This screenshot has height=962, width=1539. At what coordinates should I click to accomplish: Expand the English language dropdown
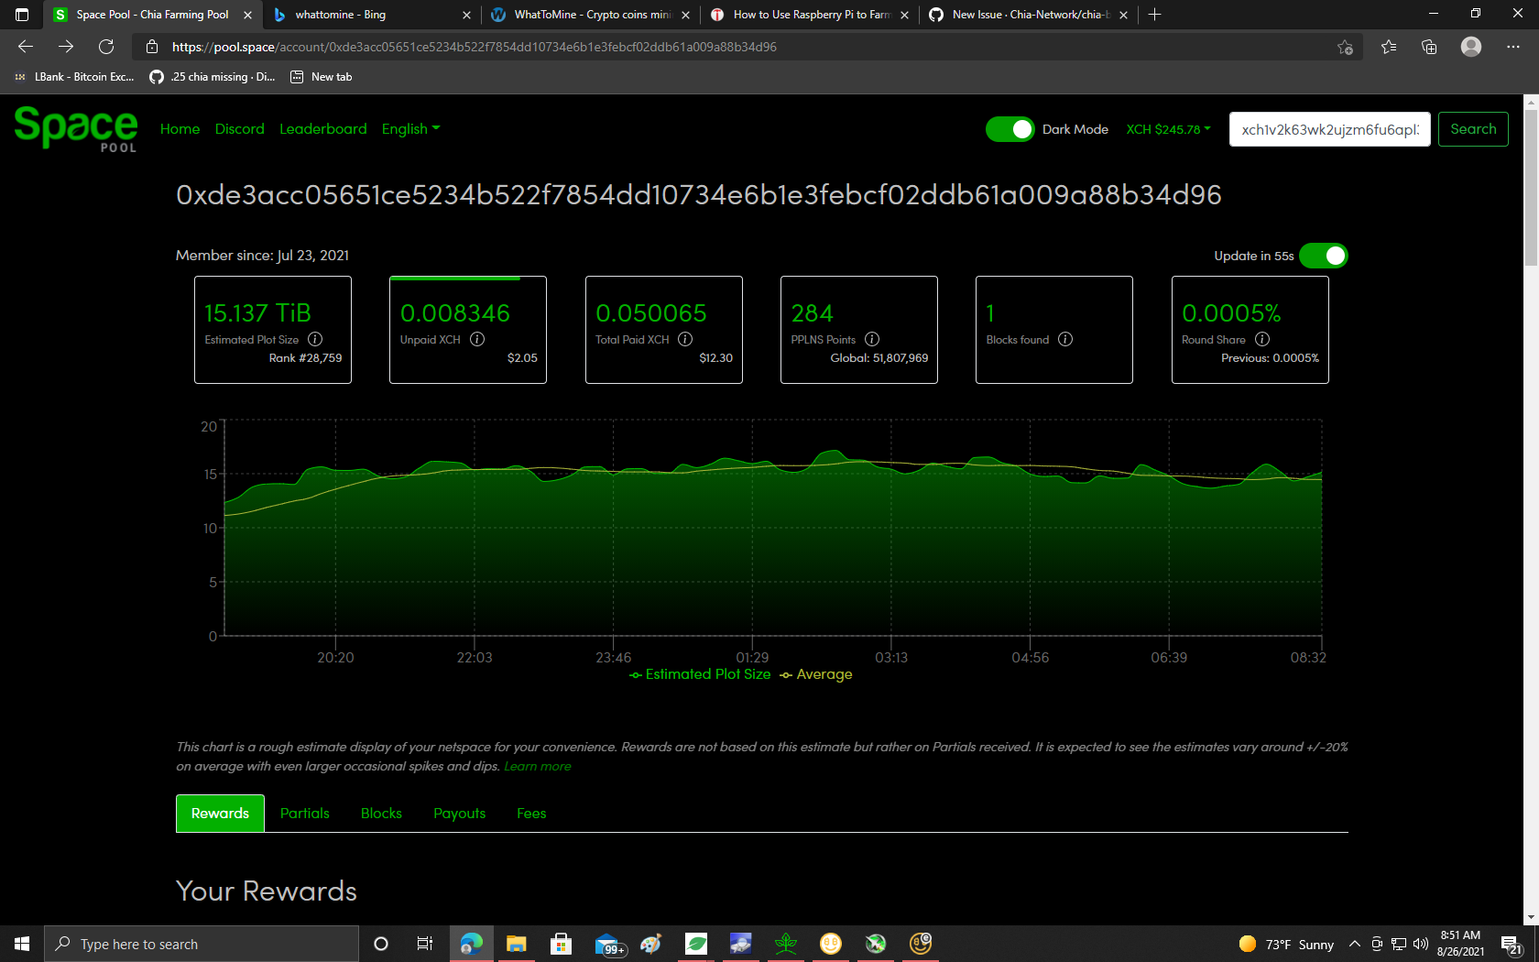(x=410, y=129)
